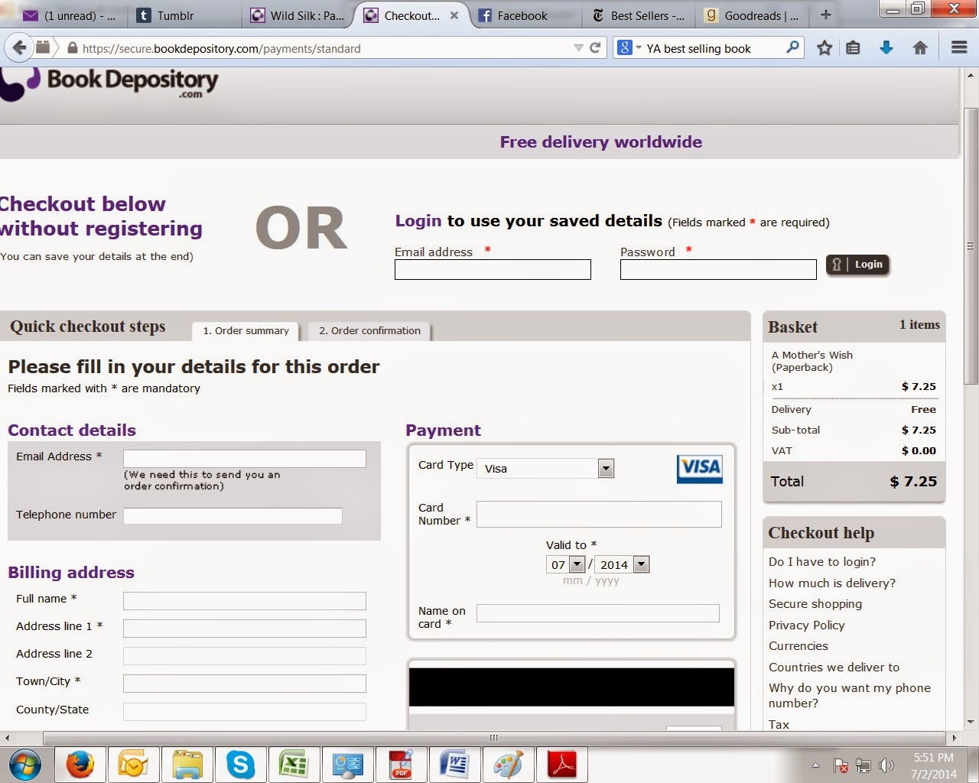Open the Firefox hamburger menu
979x783 pixels.
959,47
